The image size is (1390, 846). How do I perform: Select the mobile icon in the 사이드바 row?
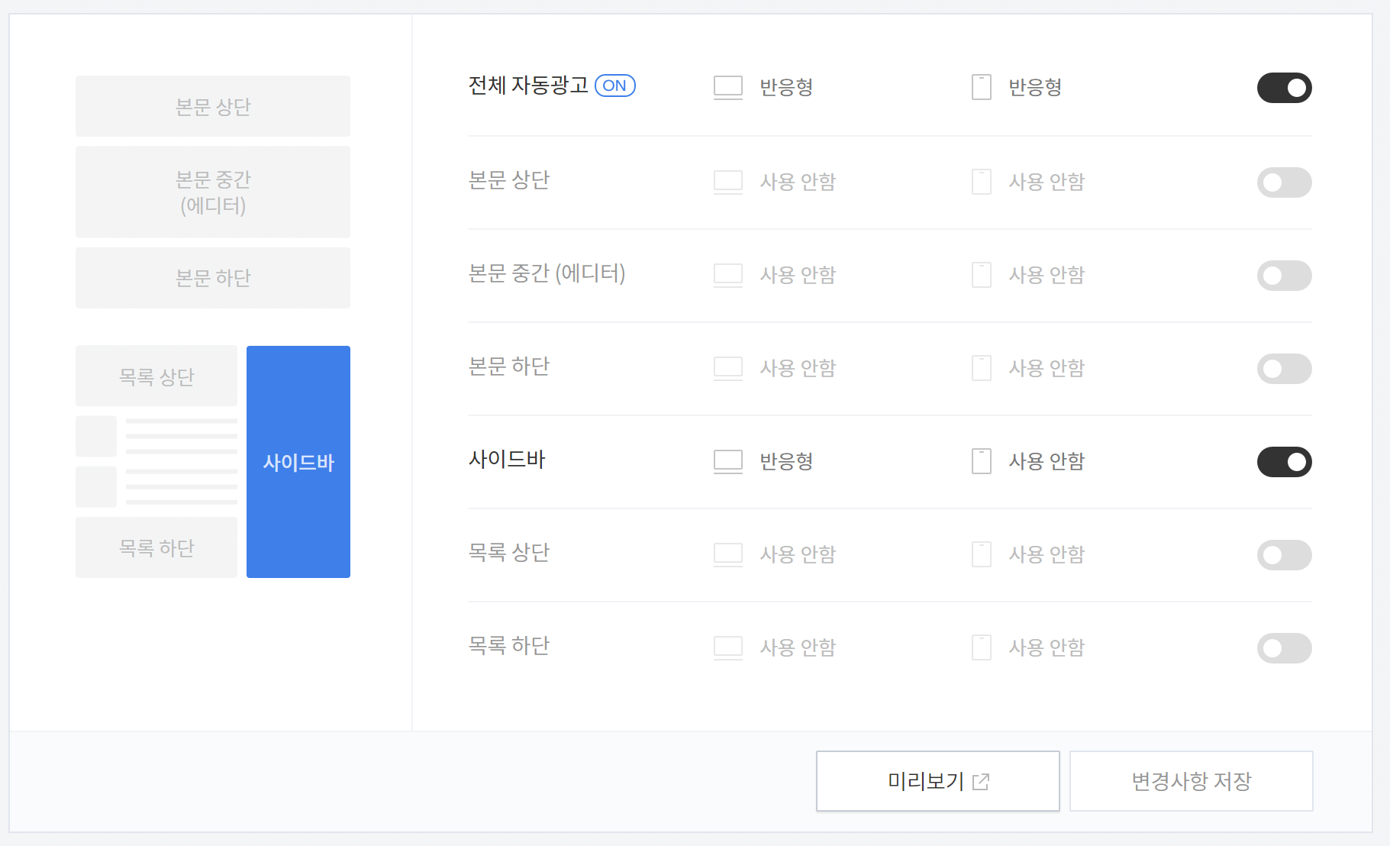point(981,461)
